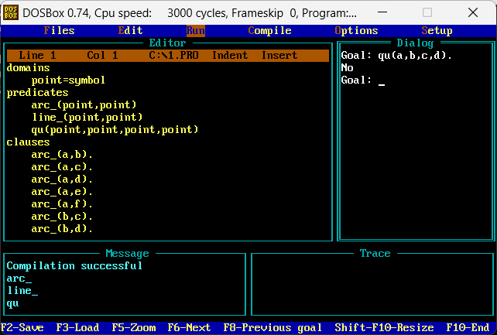Click the clause 'arc_(b,c).'
The image size is (497, 335).
[62, 217]
